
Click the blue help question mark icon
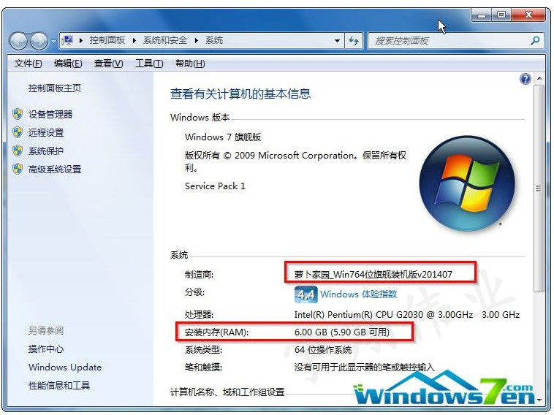pos(525,79)
